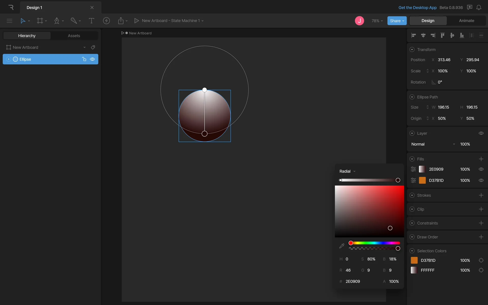The height and width of the screenshot is (305, 488).
Task: Click Get the Desktop App link
Action: tap(417, 8)
